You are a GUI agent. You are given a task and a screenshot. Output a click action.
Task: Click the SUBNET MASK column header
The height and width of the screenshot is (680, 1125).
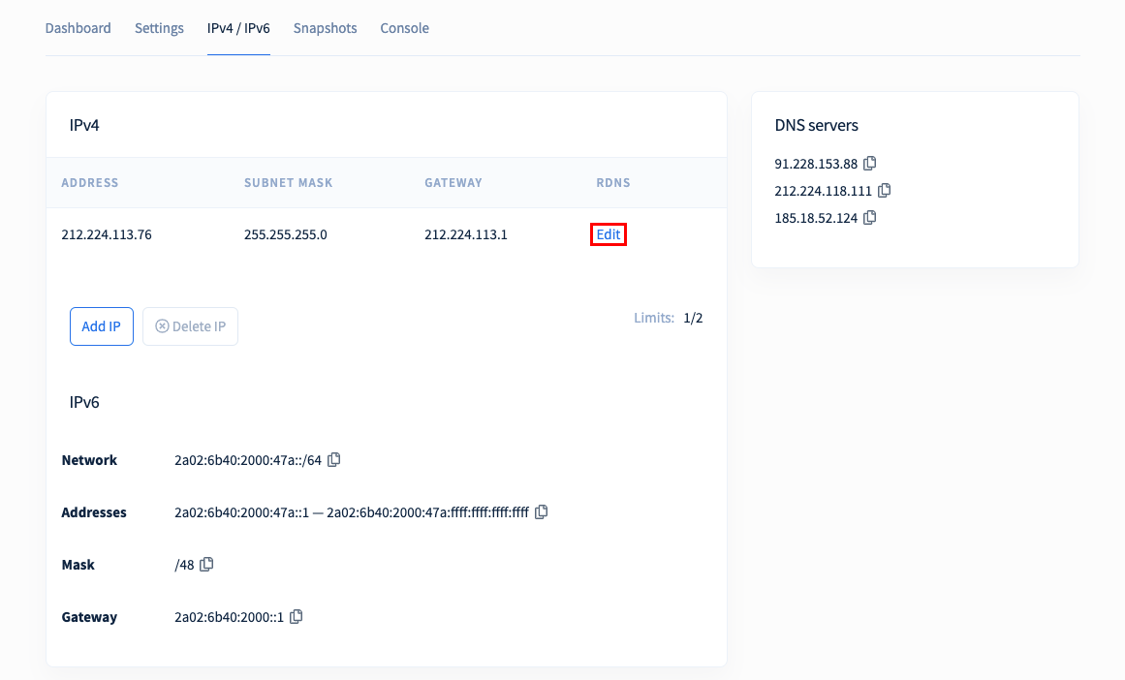pos(289,183)
